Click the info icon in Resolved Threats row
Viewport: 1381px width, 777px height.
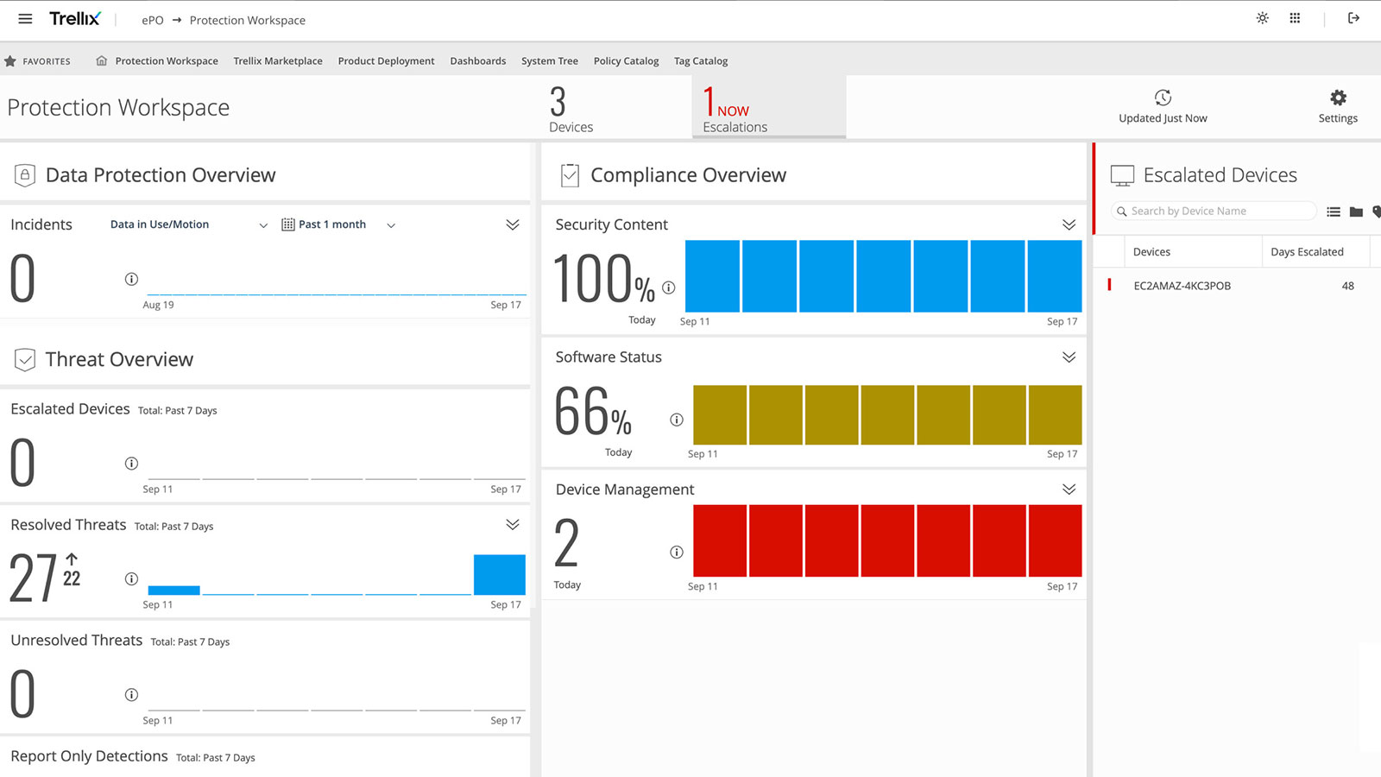coord(131,579)
